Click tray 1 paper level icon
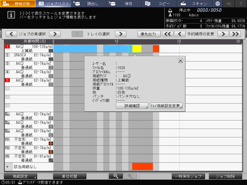This screenshot has height=185, width=247. click(x=51, y=51)
